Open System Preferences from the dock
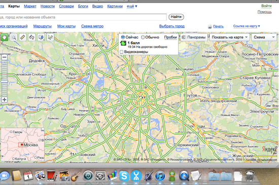Viewport: 279px width, 185px height. [100, 176]
